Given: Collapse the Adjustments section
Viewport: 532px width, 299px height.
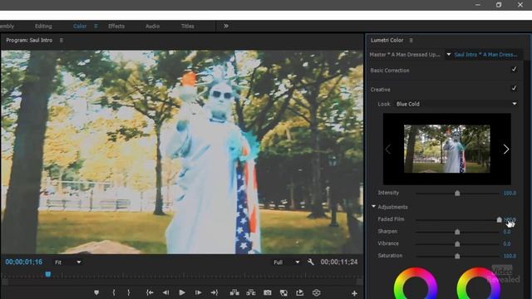Looking at the screenshot, I should click(x=373, y=207).
